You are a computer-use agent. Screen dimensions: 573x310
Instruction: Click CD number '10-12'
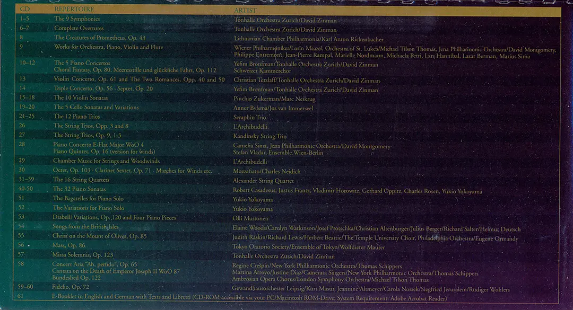(x=28, y=63)
